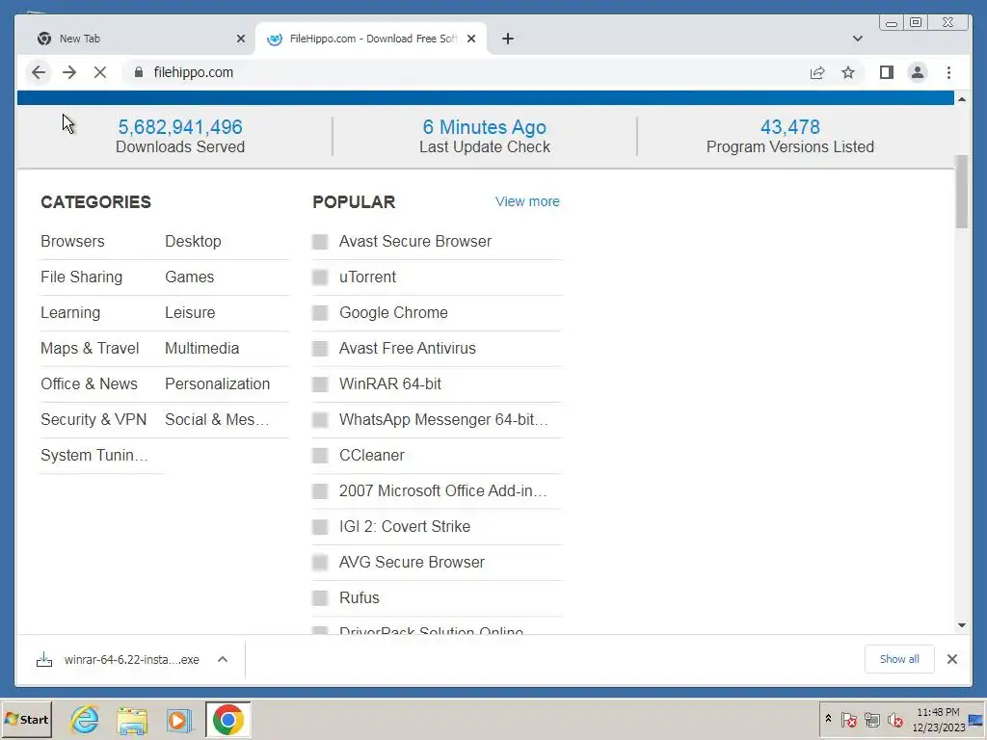Click the scroll up arrow

tap(961, 99)
